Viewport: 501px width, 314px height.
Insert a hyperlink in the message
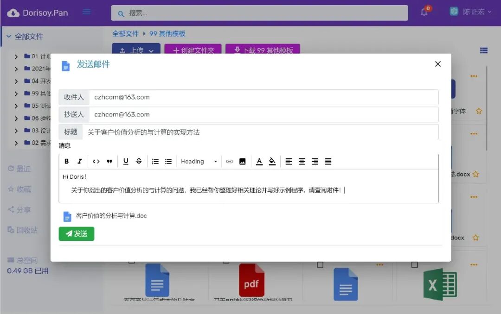229,161
